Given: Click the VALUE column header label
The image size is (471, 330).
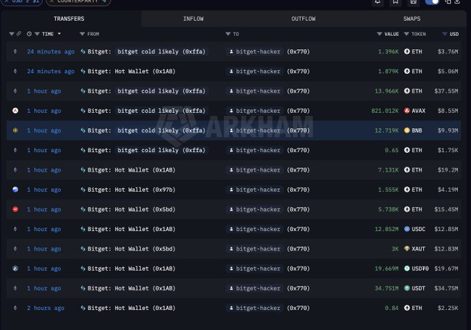Looking at the screenshot, I should point(392,34).
